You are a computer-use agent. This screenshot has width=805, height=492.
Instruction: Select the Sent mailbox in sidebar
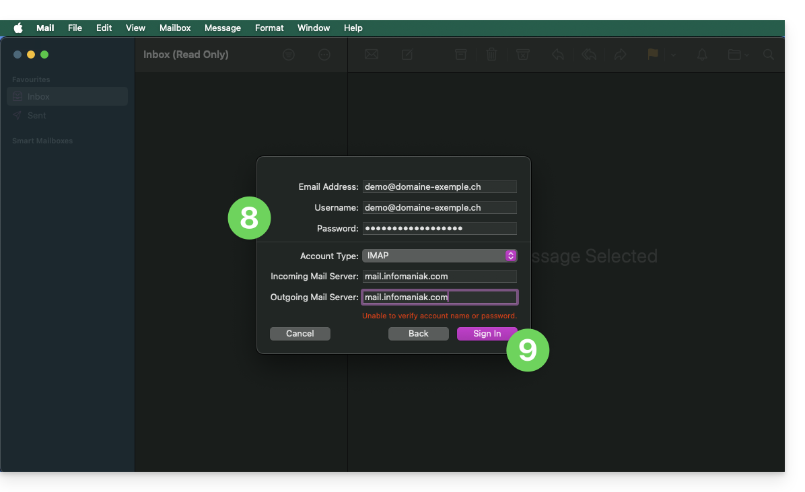[37, 115]
